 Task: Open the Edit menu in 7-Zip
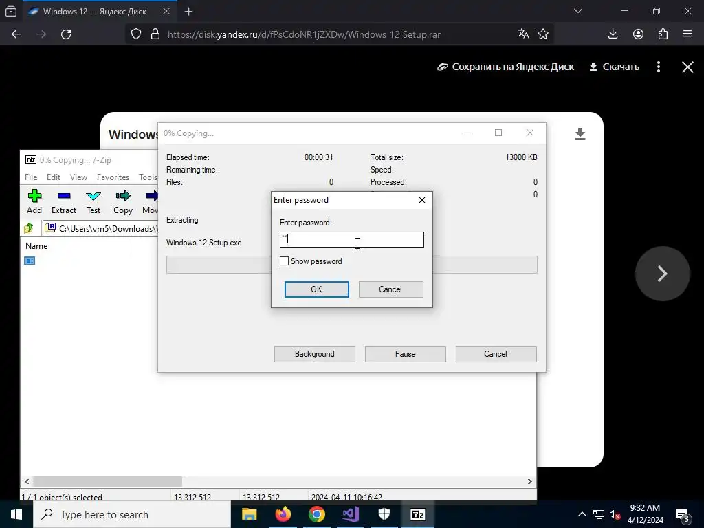54,177
